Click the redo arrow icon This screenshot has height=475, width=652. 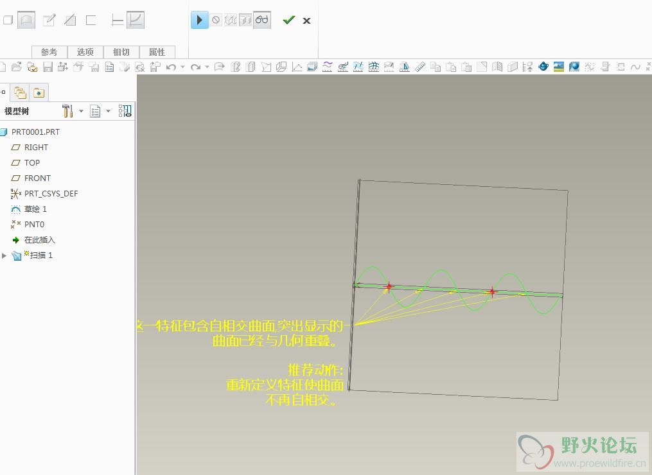click(195, 67)
